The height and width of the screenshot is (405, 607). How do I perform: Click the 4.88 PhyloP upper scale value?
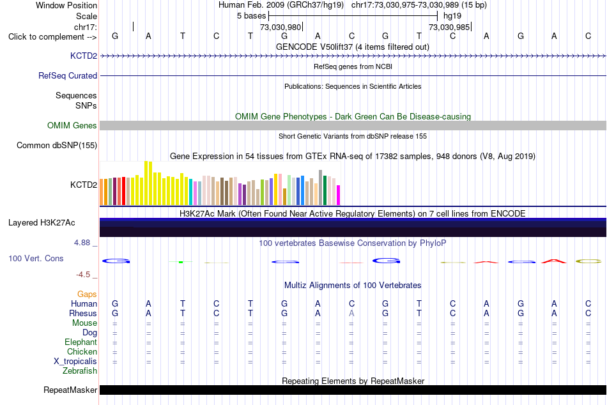click(x=82, y=243)
